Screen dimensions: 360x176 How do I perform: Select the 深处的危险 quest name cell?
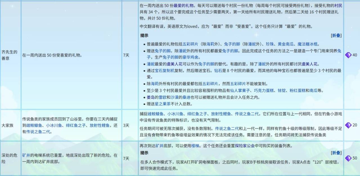pyautogui.click(x=10, y=158)
